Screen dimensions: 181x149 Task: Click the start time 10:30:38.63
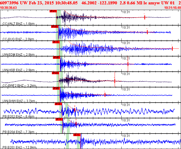pos(8,8)
